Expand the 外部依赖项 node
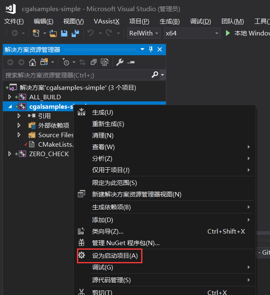The height and width of the screenshot is (295, 270). coord(19,125)
